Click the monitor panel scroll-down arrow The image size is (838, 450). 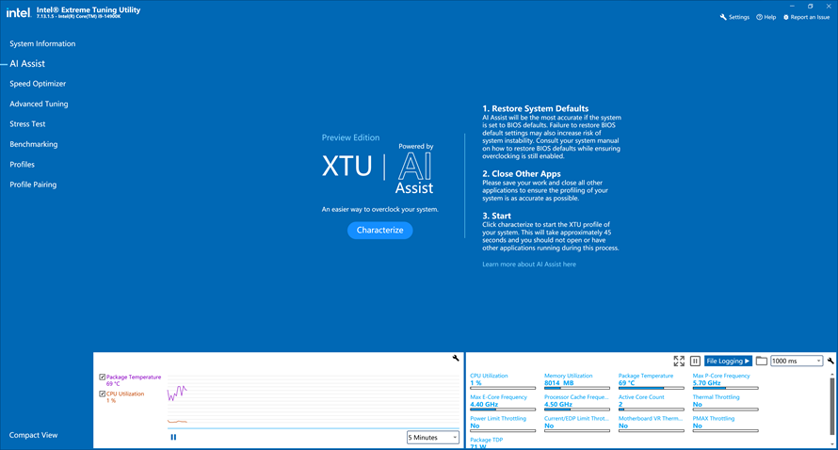[831, 444]
